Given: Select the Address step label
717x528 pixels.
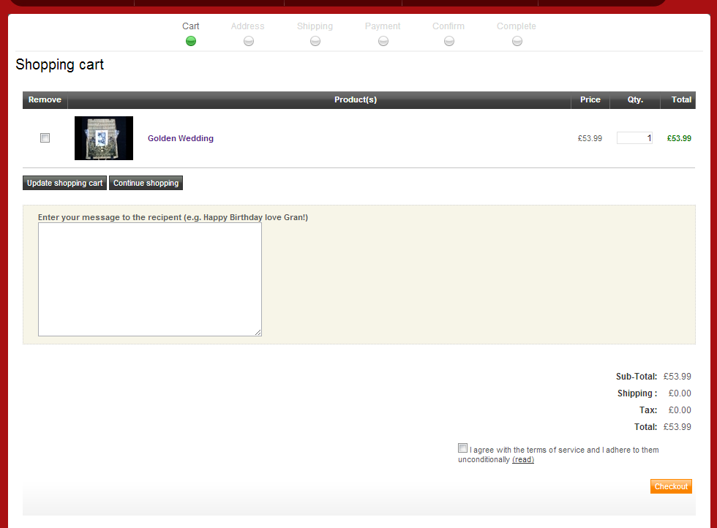Looking at the screenshot, I should pos(247,26).
